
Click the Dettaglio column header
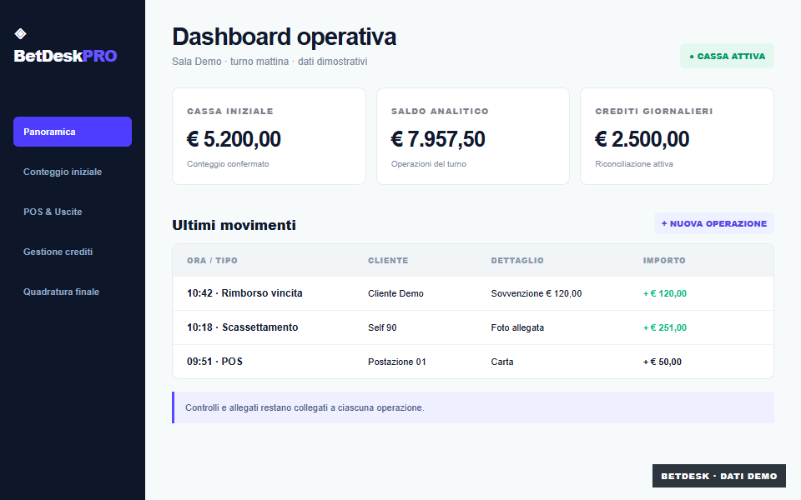tap(517, 260)
